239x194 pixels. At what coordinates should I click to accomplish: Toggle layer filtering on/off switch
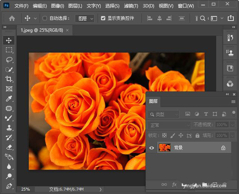pos(233,113)
